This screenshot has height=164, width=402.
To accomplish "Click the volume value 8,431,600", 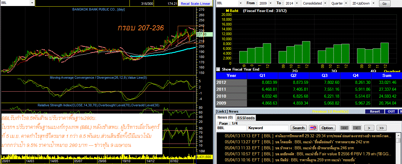I will [204, 157].
